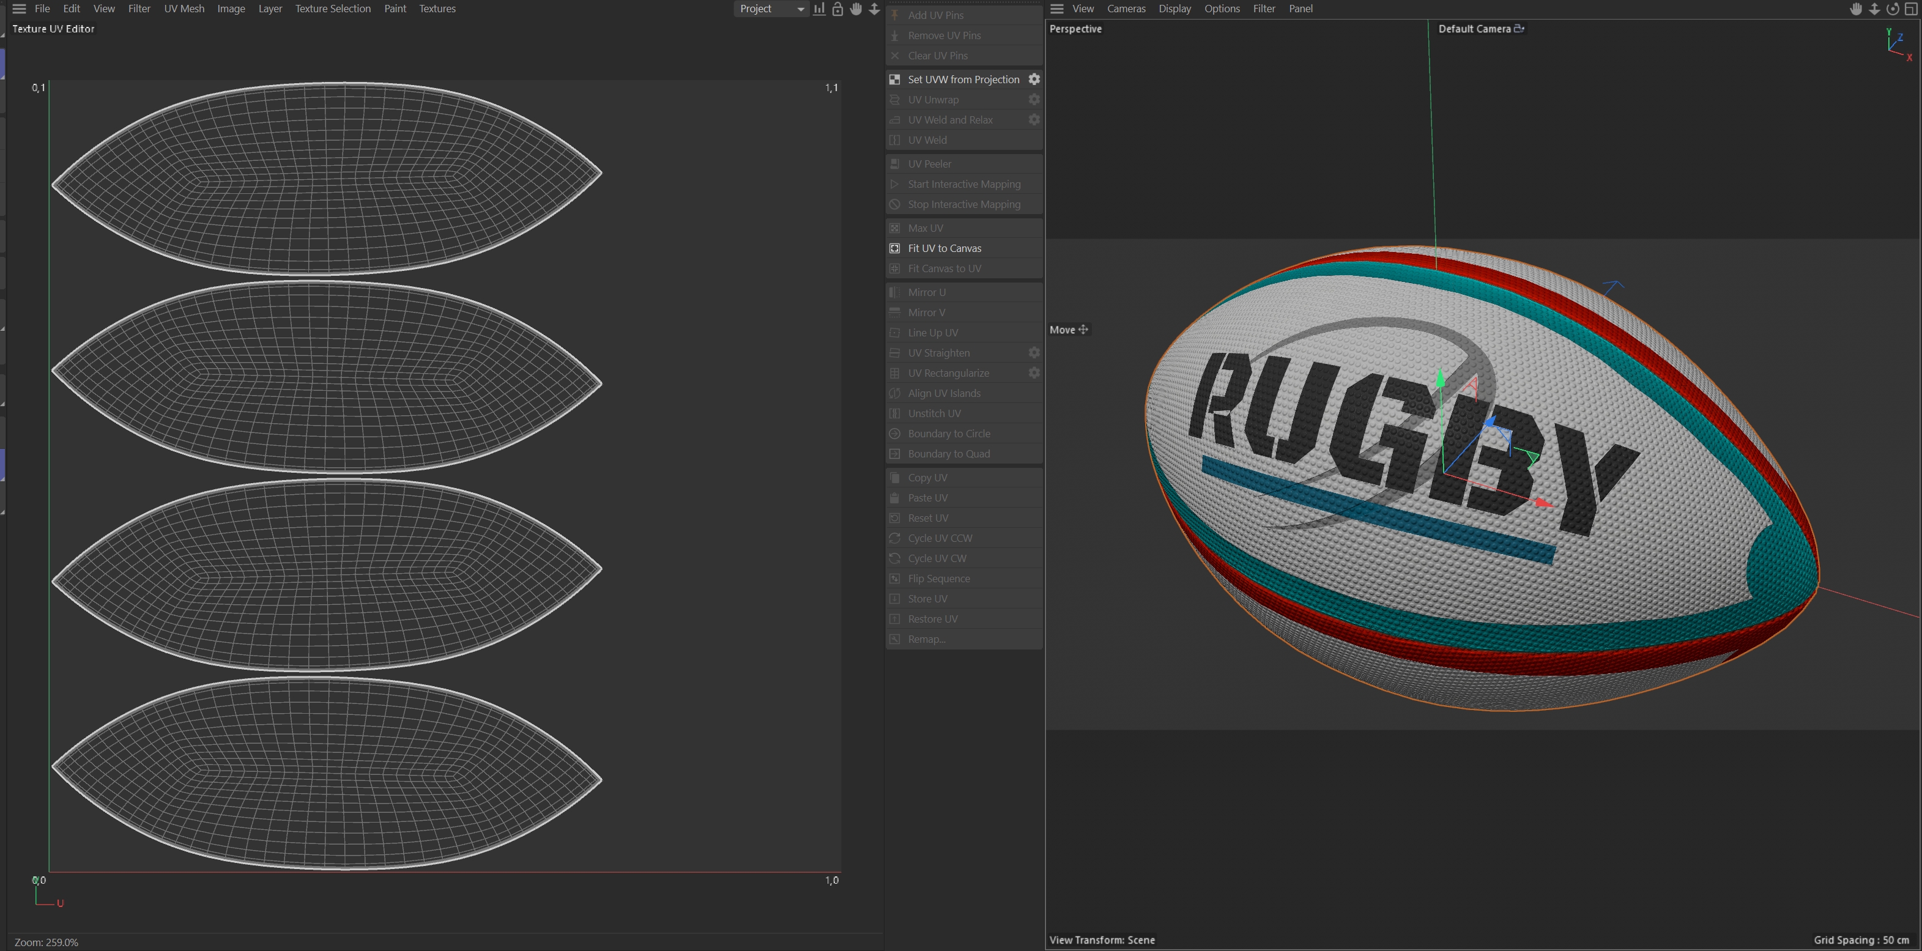The image size is (1922, 951).
Task: Click the viewport pan hand icon
Action: (1857, 9)
